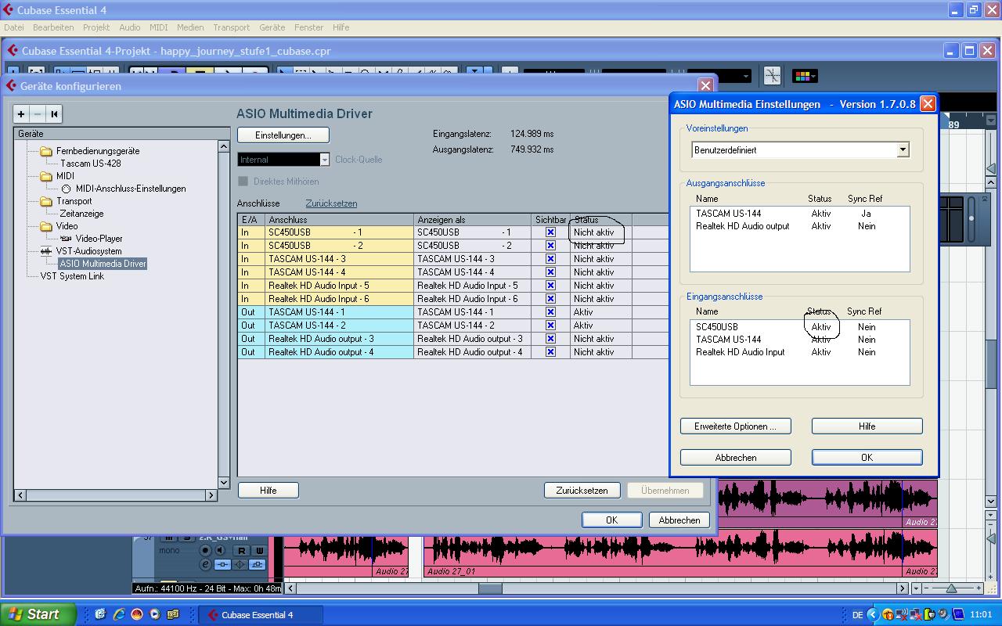
Task: Click the MIDI port icon beside MIDI-Anschluss-Einstellungen
Action: coord(66,189)
